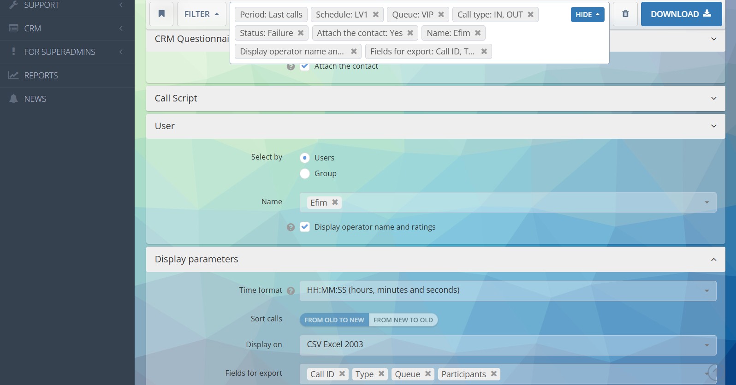The image size is (736, 385).
Task: Click the Support wrench icon
Action: click(x=13, y=5)
